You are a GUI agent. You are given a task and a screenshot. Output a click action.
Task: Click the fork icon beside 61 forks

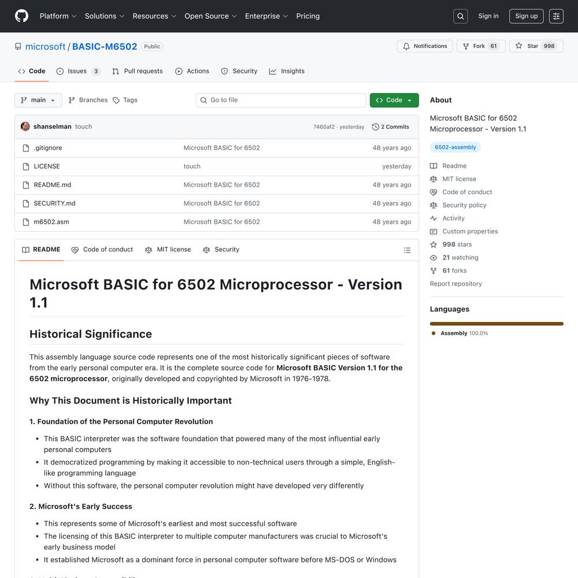pos(433,271)
